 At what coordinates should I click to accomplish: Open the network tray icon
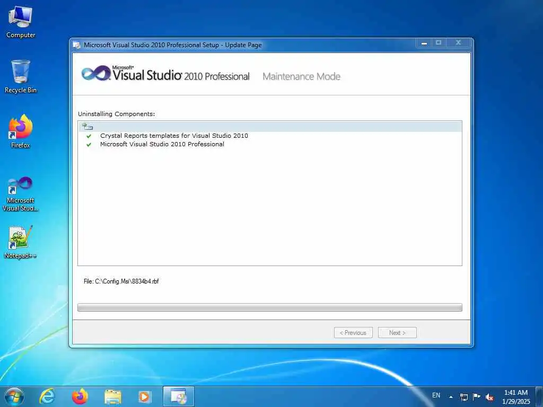tap(464, 397)
